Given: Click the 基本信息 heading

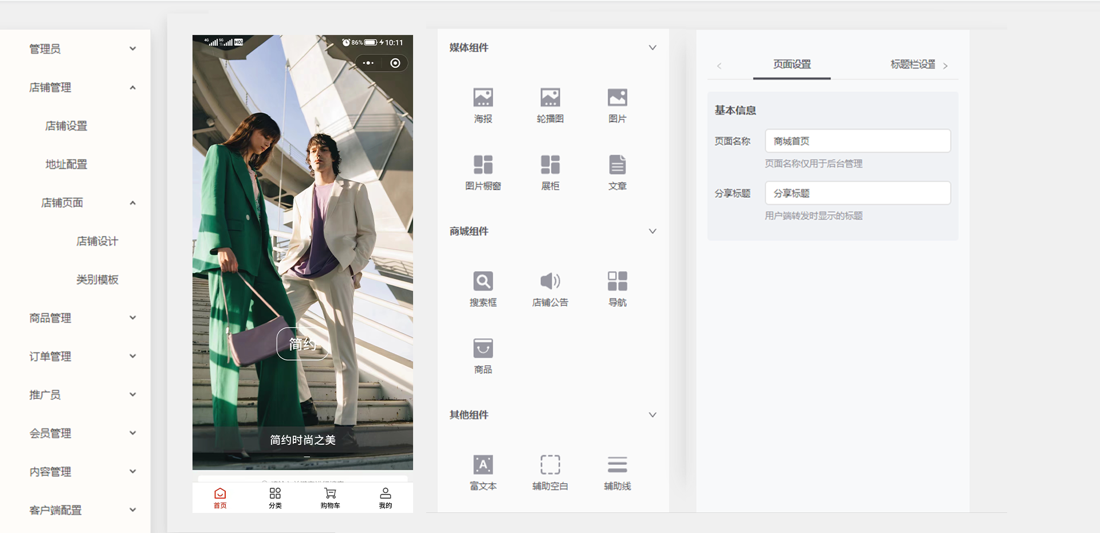Looking at the screenshot, I should pos(735,110).
